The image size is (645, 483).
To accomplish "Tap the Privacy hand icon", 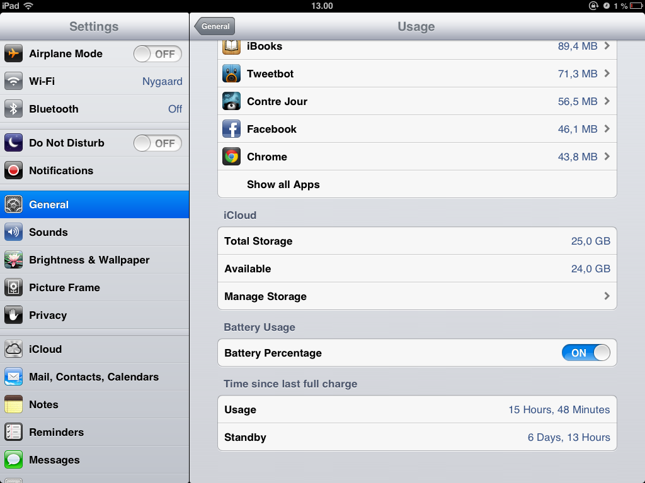I will pos(13,315).
